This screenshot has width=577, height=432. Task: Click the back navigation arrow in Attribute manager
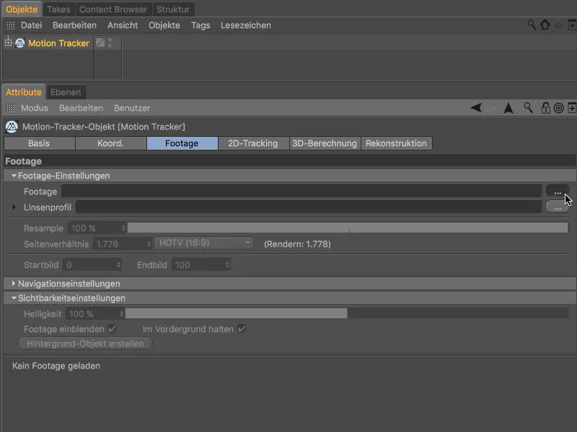(476, 107)
